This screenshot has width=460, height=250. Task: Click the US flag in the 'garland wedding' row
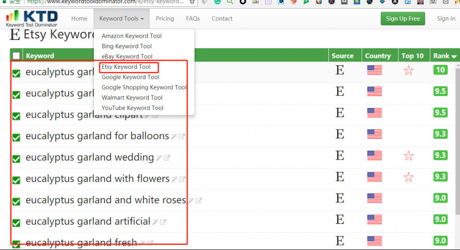[374, 156]
